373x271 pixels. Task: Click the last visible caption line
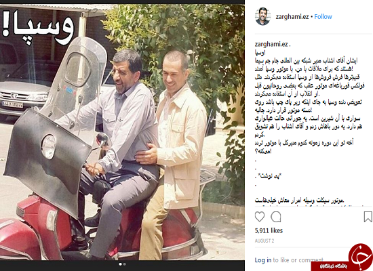[x=299, y=201]
